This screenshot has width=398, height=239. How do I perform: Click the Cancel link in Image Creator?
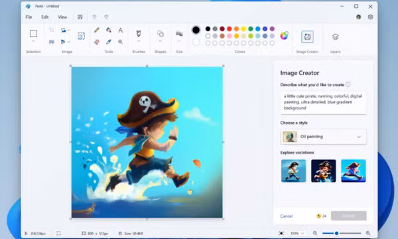(287, 216)
